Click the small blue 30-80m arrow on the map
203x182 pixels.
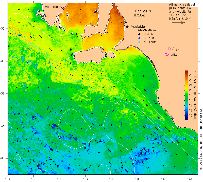(72, 54)
